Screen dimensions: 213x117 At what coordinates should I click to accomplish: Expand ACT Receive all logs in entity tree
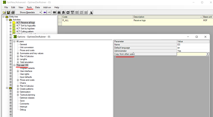[10, 23]
